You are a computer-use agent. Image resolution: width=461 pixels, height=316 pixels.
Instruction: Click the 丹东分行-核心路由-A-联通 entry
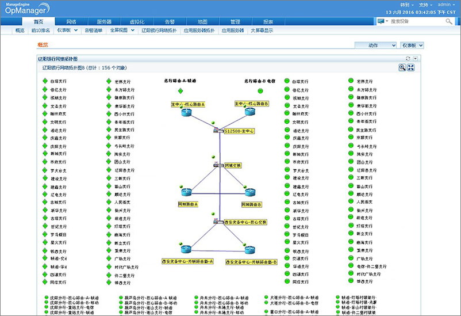224,298
